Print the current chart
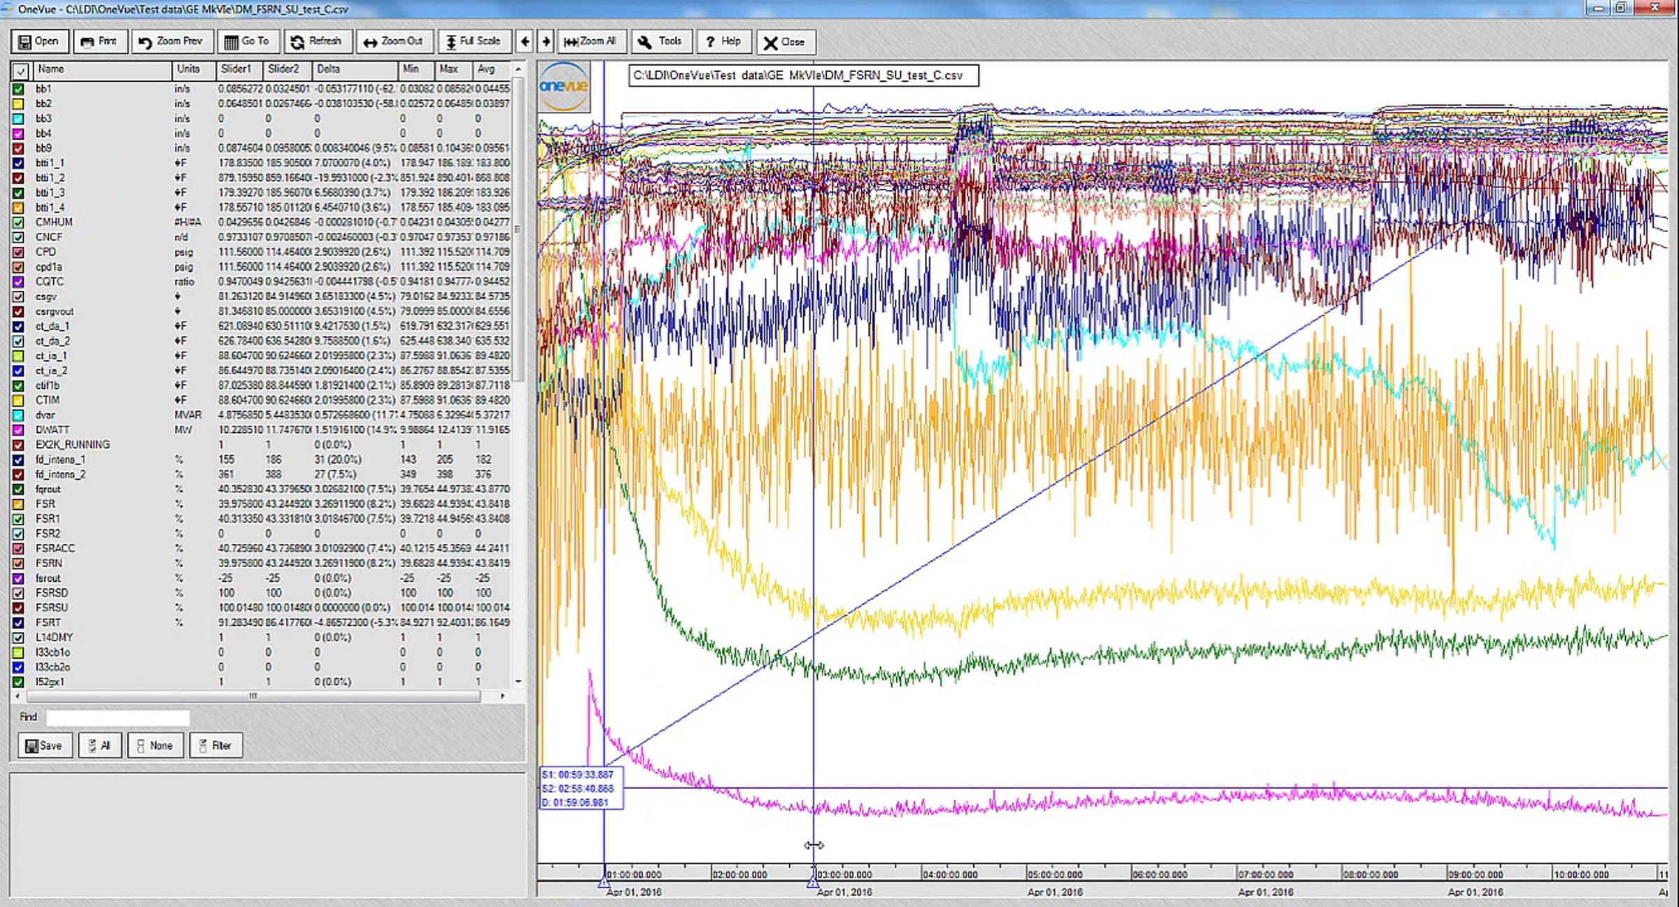1679x907 pixels. click(100, 42)
